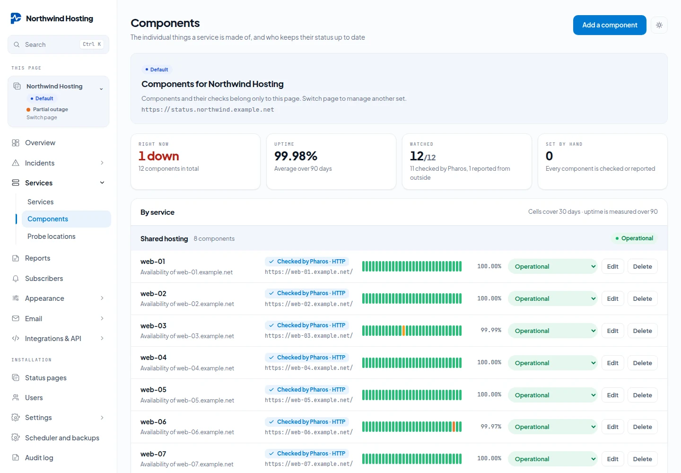The height and width of the screenshot is (473, 681).
Task: Click the web-06 uptime history bar
Action: (411, 427)
